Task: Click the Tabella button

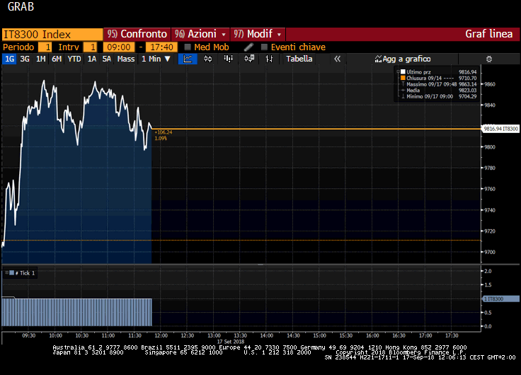Action: [299, 59]
